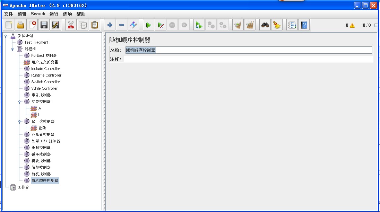Select Test Fragment in the tree
This screenshot has height=212, width=380.
[36, 42]
